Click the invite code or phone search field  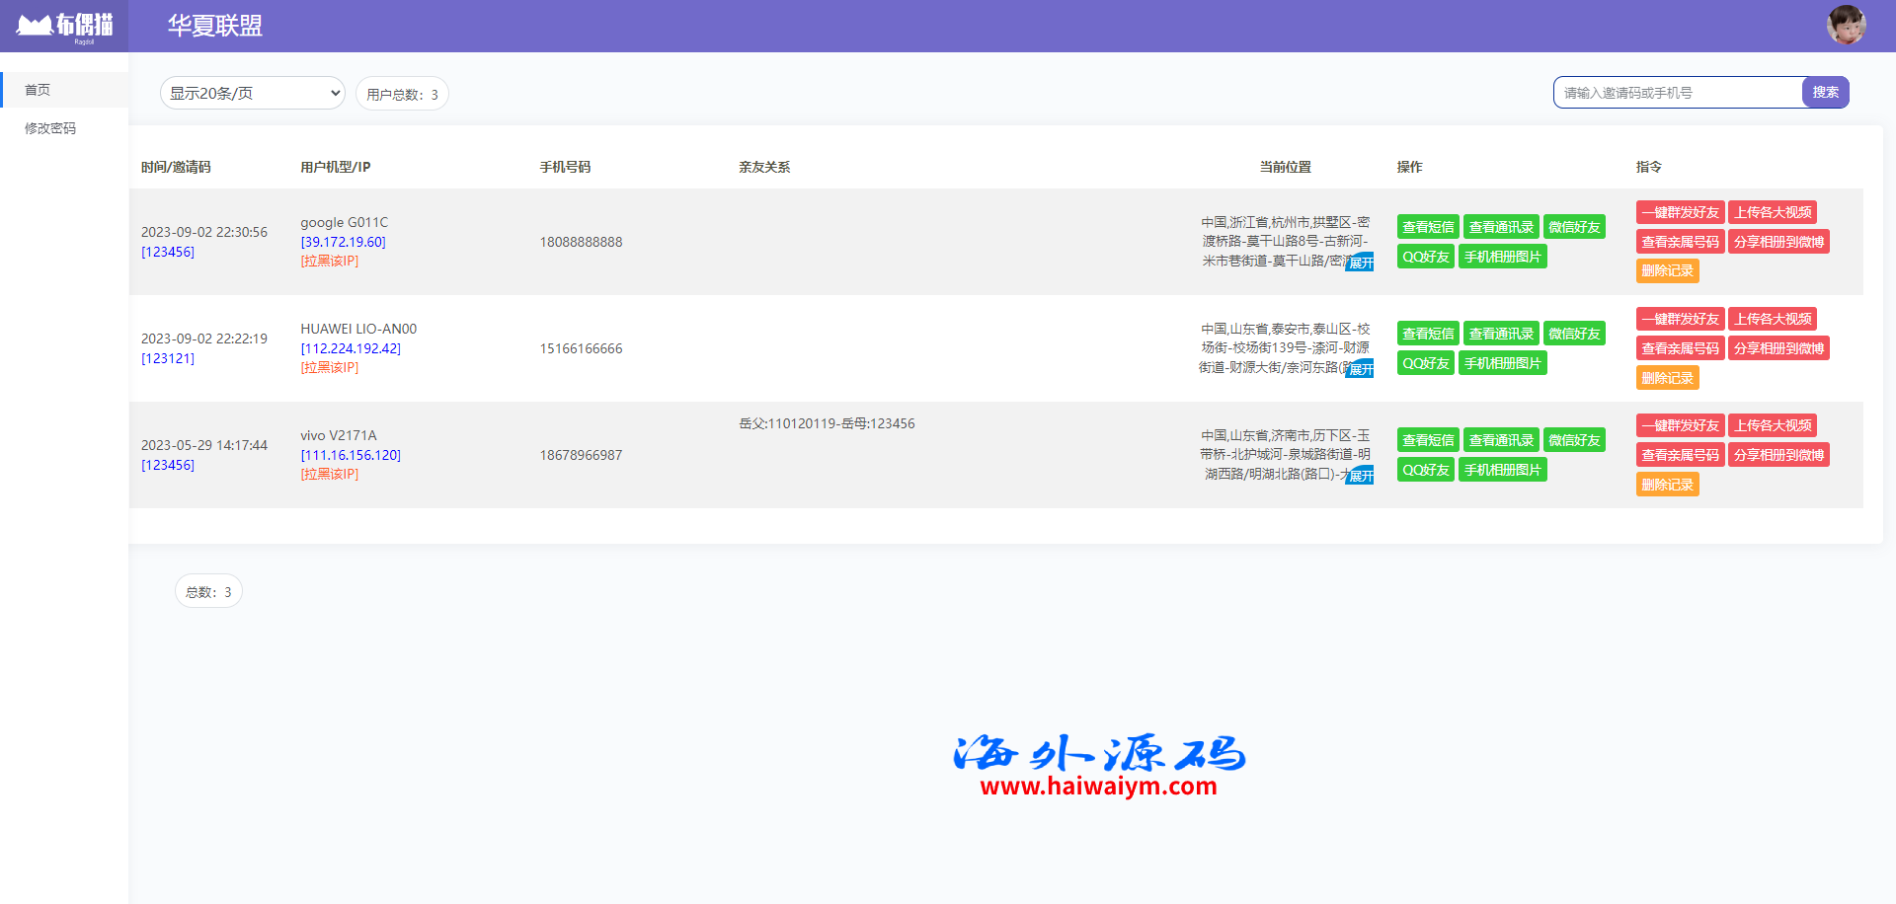click(x=1678, y=93)
